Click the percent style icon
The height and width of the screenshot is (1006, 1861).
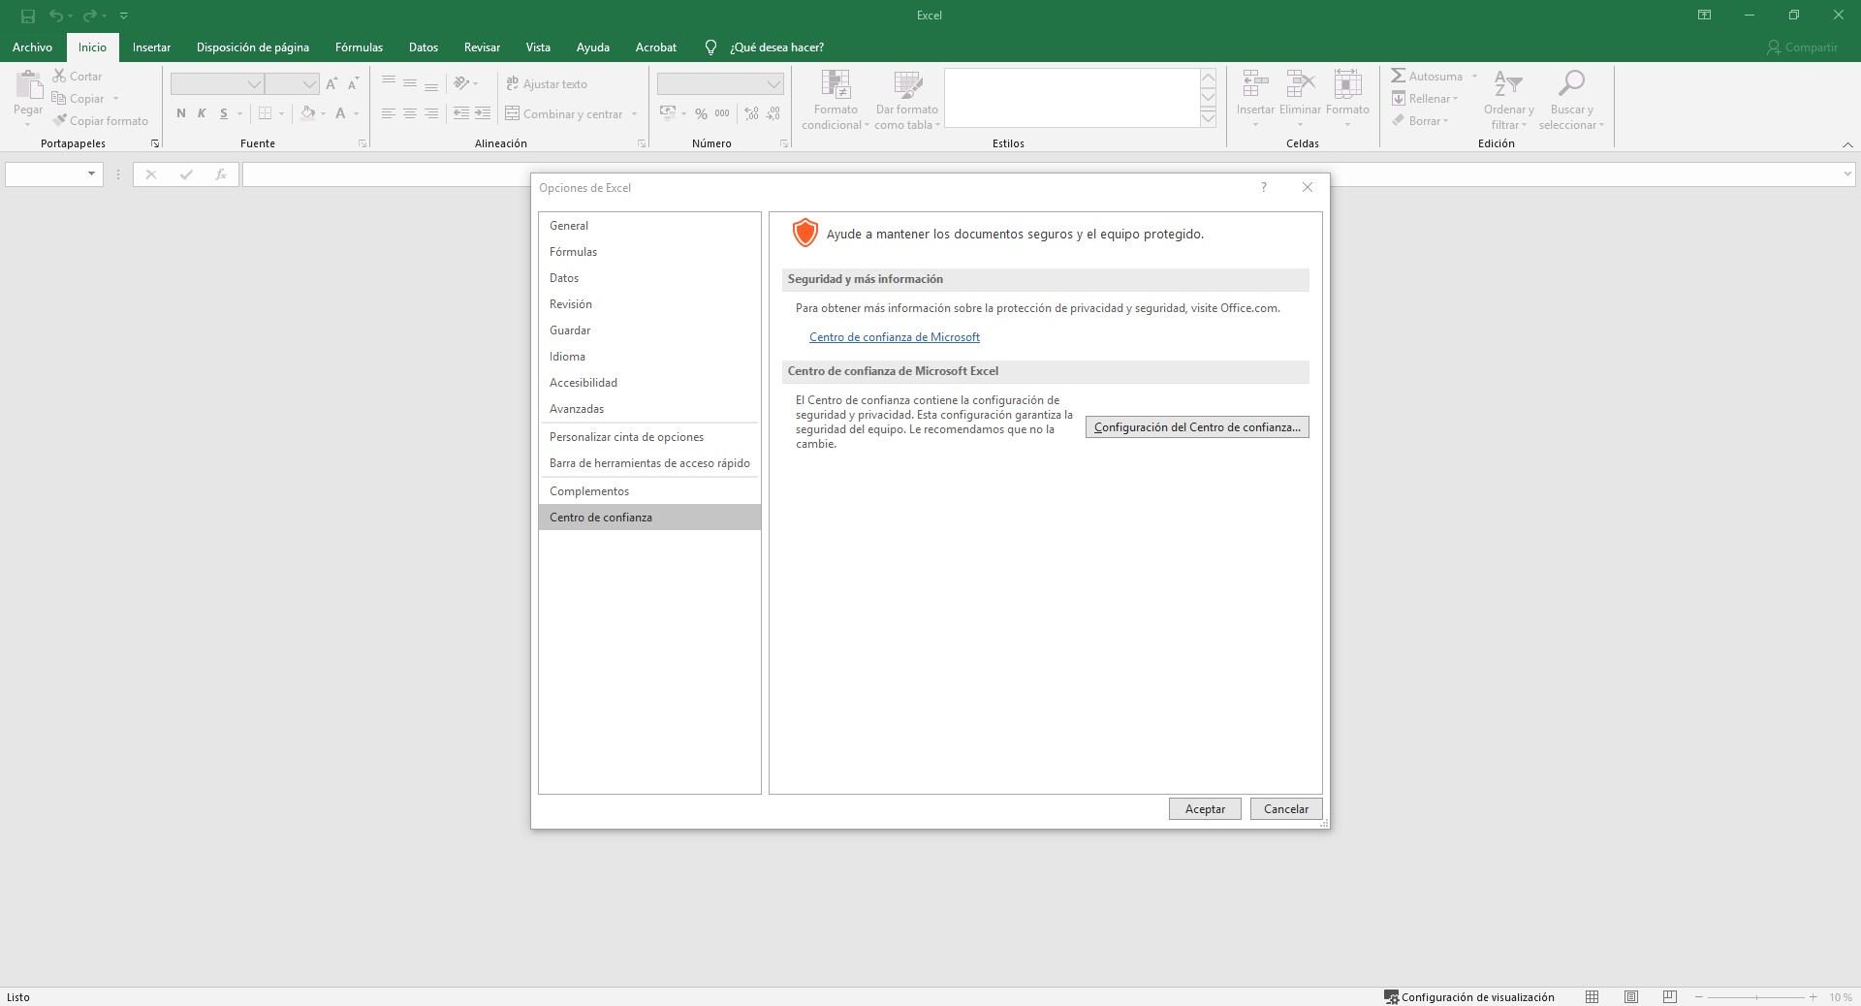point(701,113)
